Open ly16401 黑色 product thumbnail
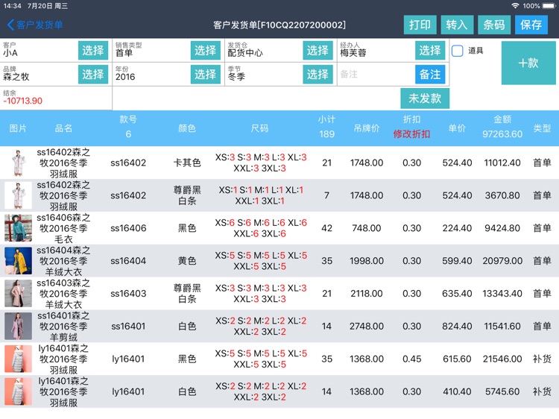 point(18,359)
